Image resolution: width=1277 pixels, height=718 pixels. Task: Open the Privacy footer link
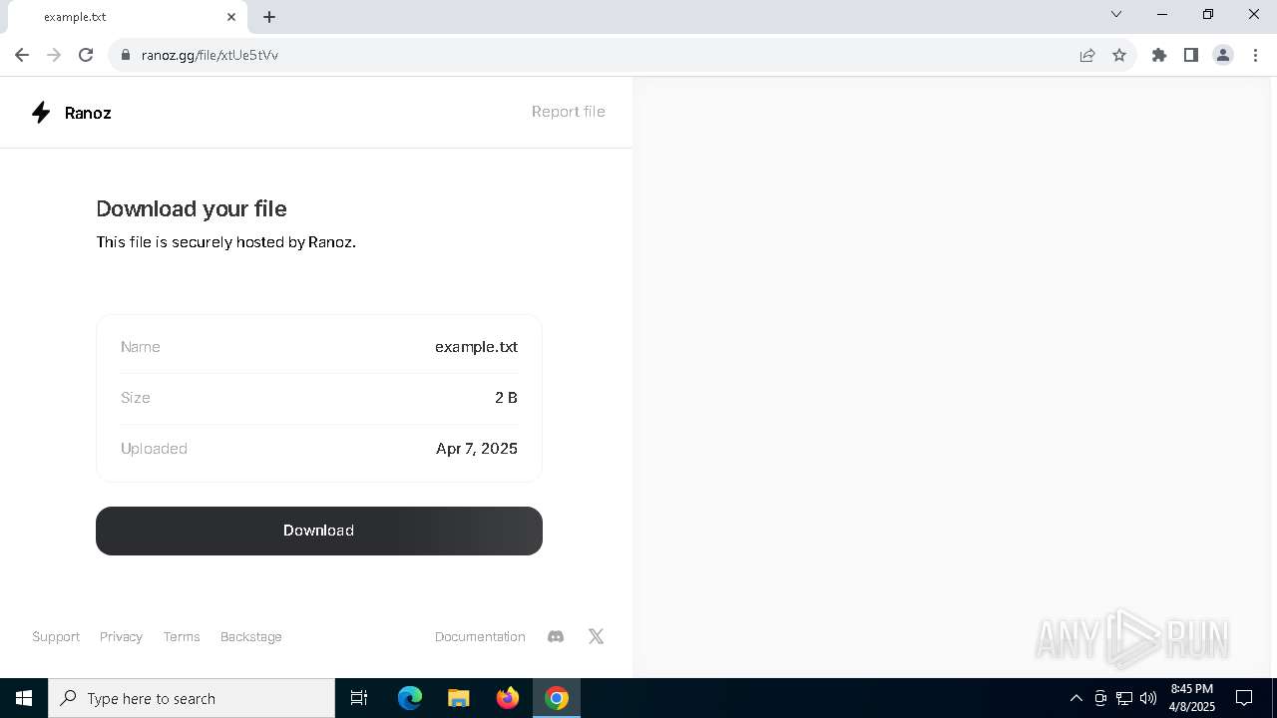click(x=121, y=636)
